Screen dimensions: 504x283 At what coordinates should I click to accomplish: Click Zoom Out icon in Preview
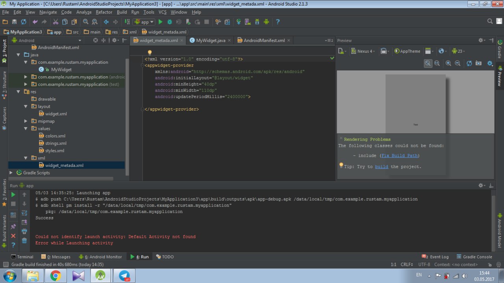[x=458, y=63]
